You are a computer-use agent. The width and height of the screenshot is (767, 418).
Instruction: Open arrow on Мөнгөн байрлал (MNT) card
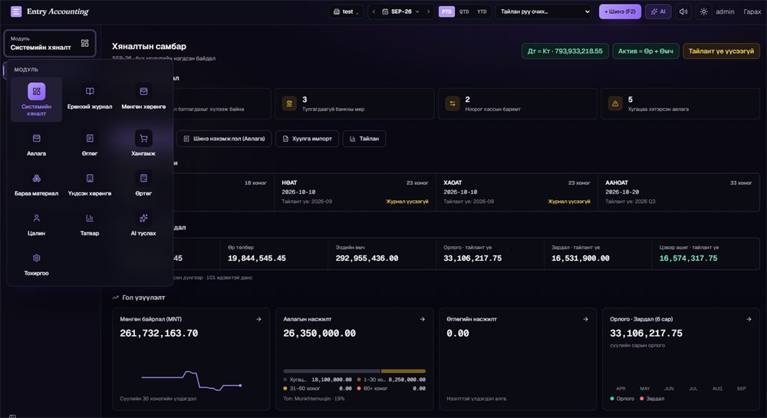(x=258, y=319)
